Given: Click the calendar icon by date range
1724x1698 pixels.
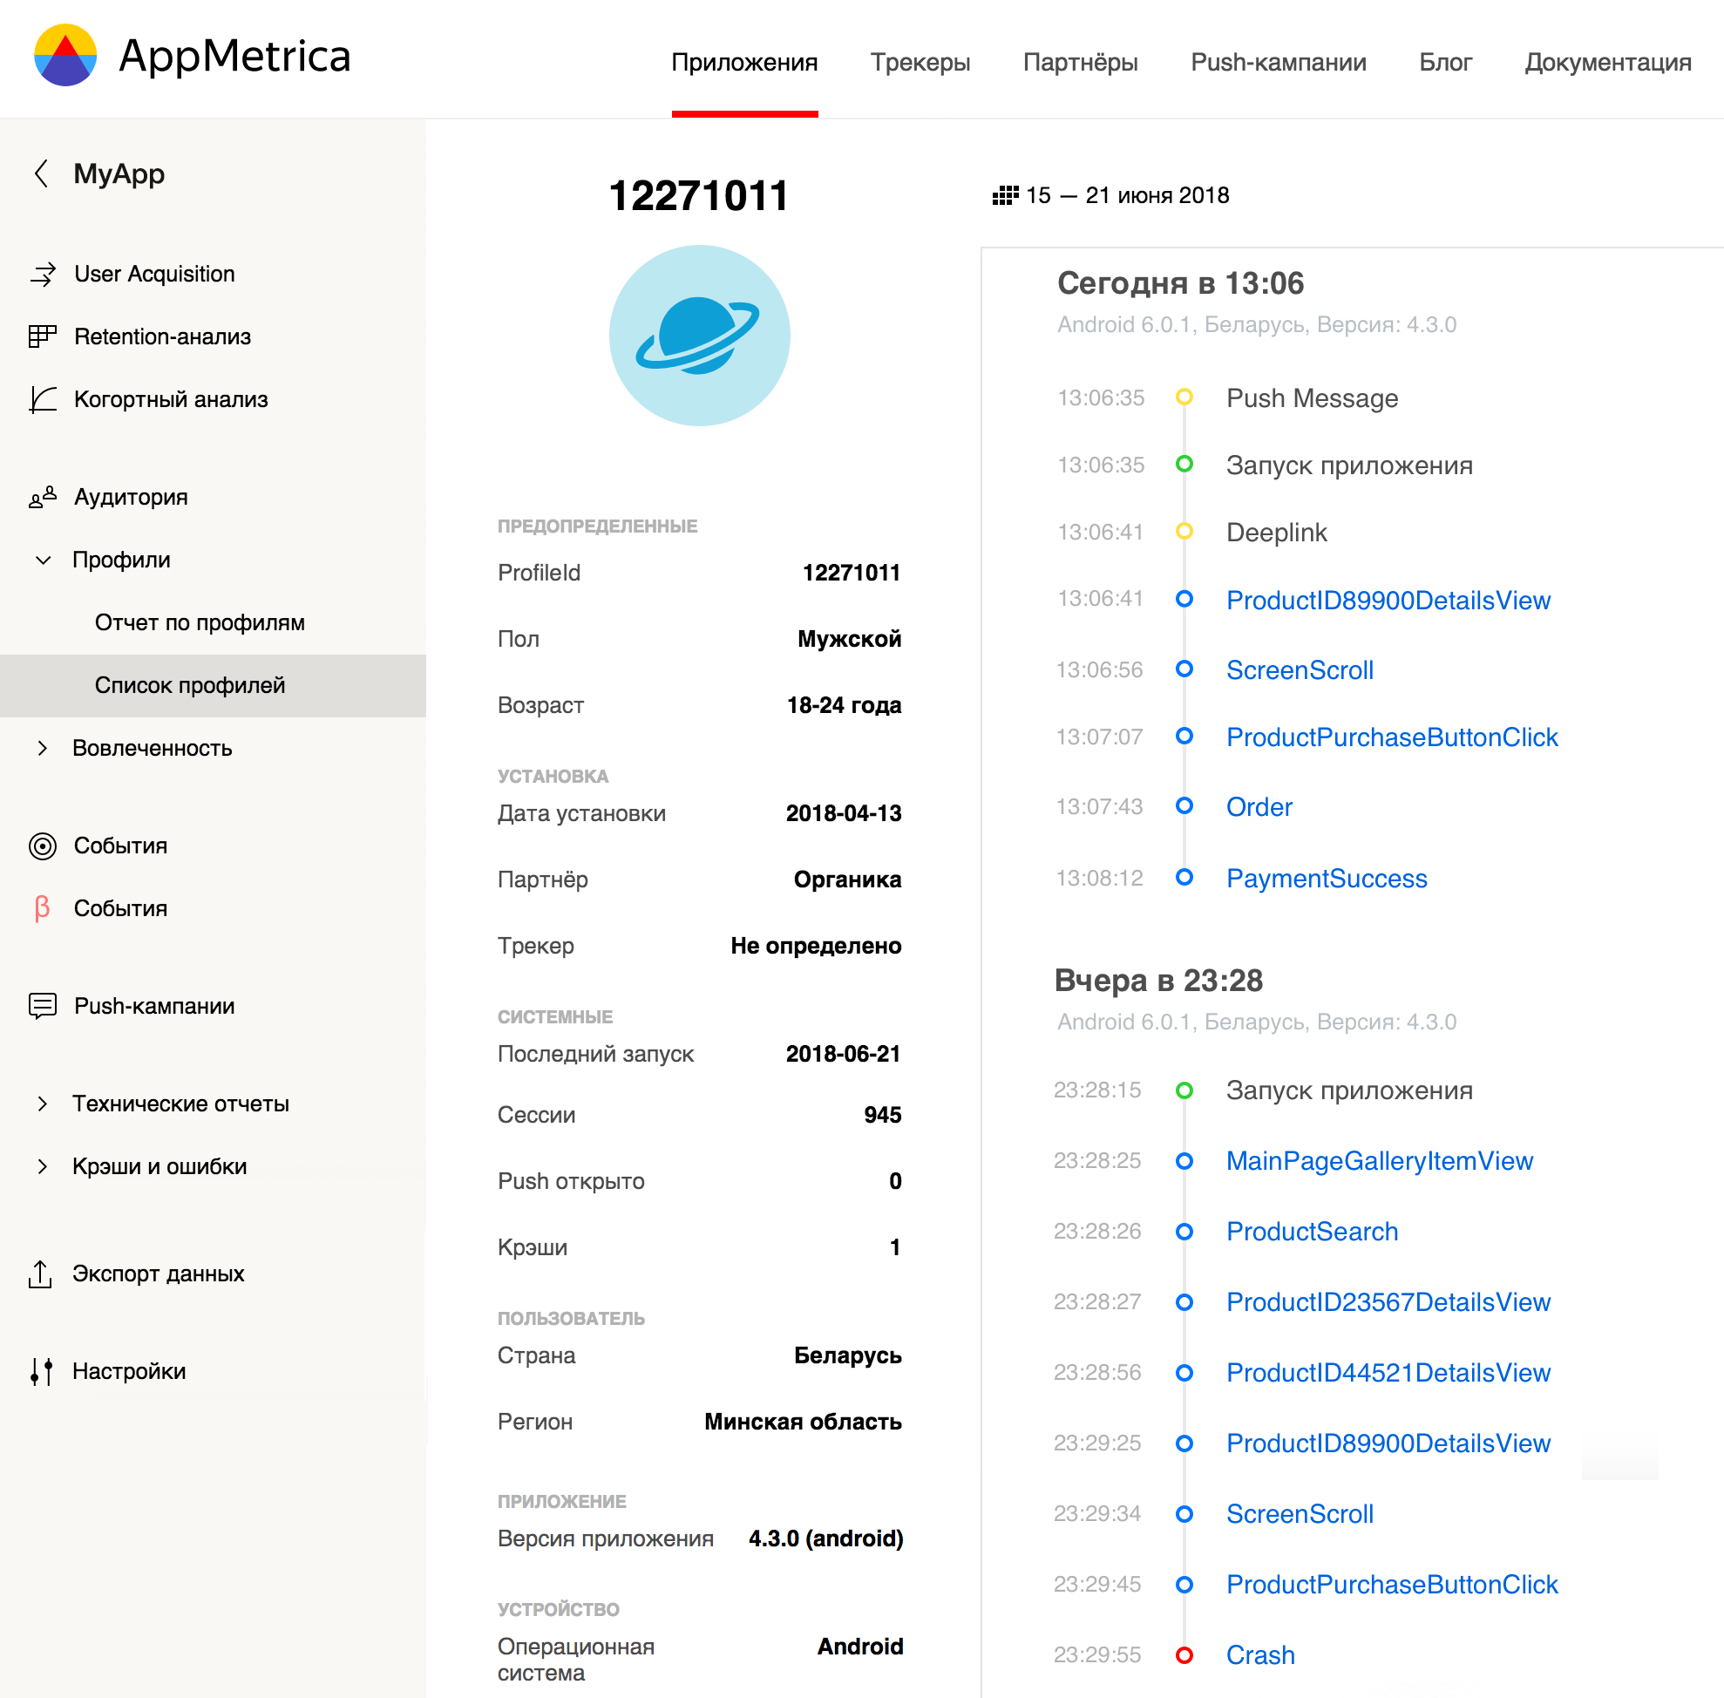Looking at the screenshot, I should point(1005,195).
